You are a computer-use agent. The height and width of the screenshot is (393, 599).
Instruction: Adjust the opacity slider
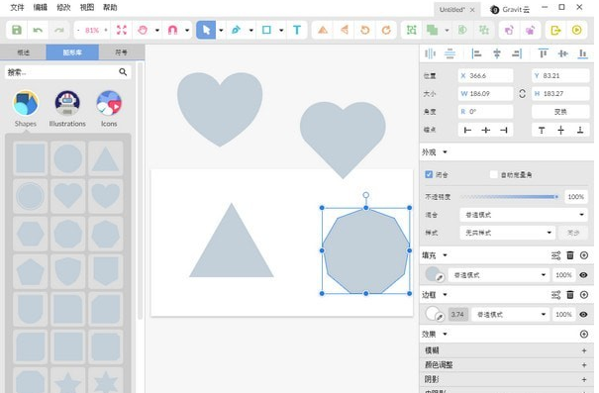click(509, 197)
